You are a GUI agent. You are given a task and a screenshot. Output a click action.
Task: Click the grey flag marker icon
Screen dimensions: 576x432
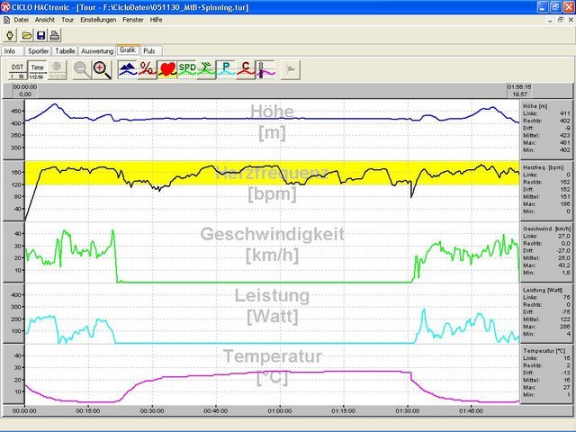(291, 70)
